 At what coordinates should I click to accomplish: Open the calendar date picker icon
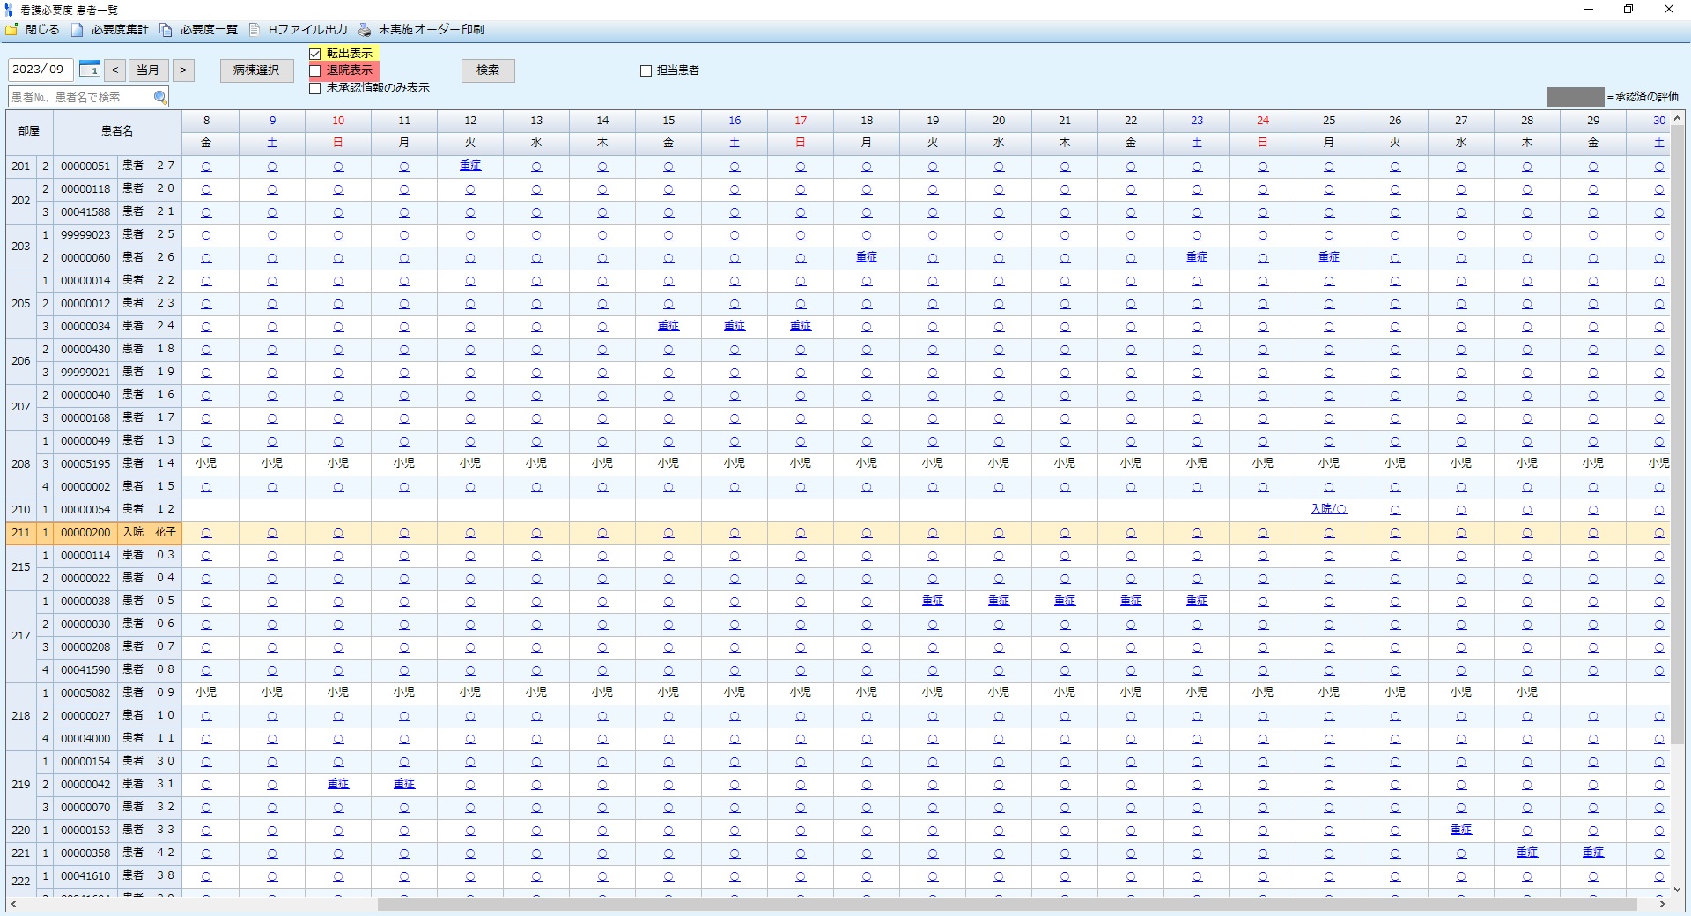pos(89,70)
